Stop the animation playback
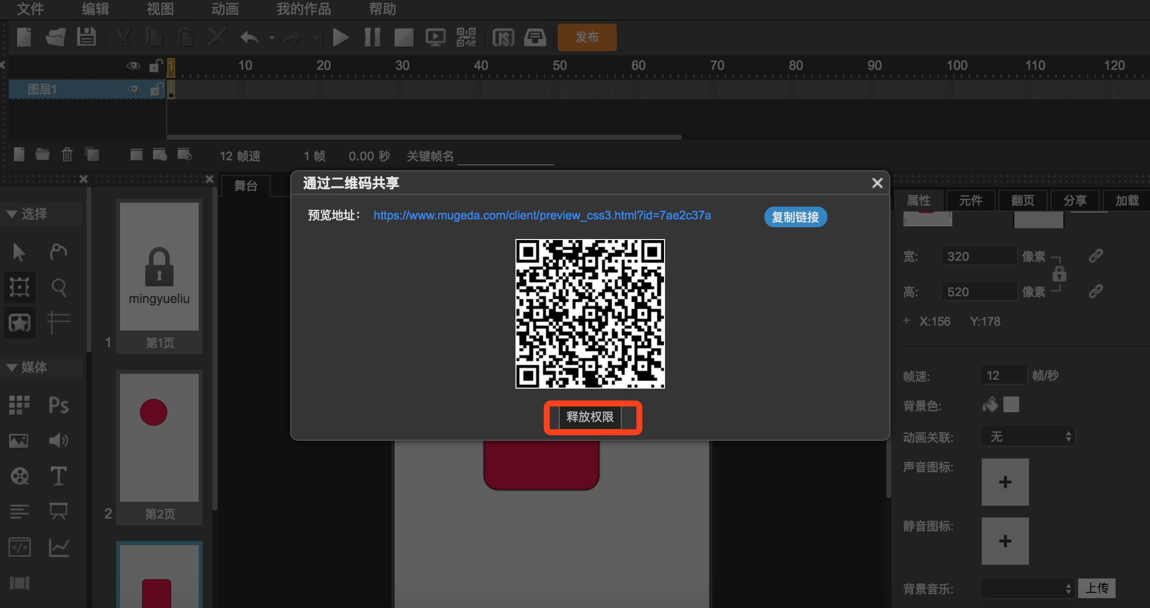 404,37
